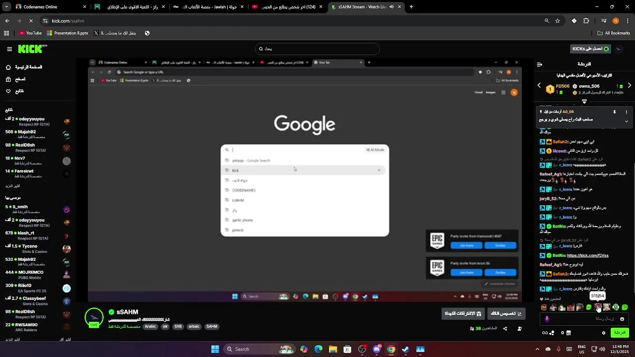The width and height of the screenshot is (635, 357).
Task: Show the previous gift leaderboard entry
Action: 539,86
